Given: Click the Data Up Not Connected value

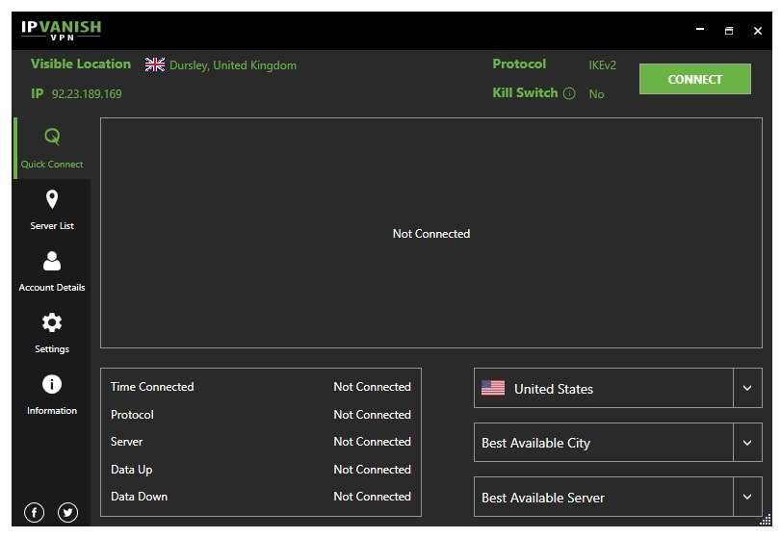Looking at the screenshot, I should 372,470.
